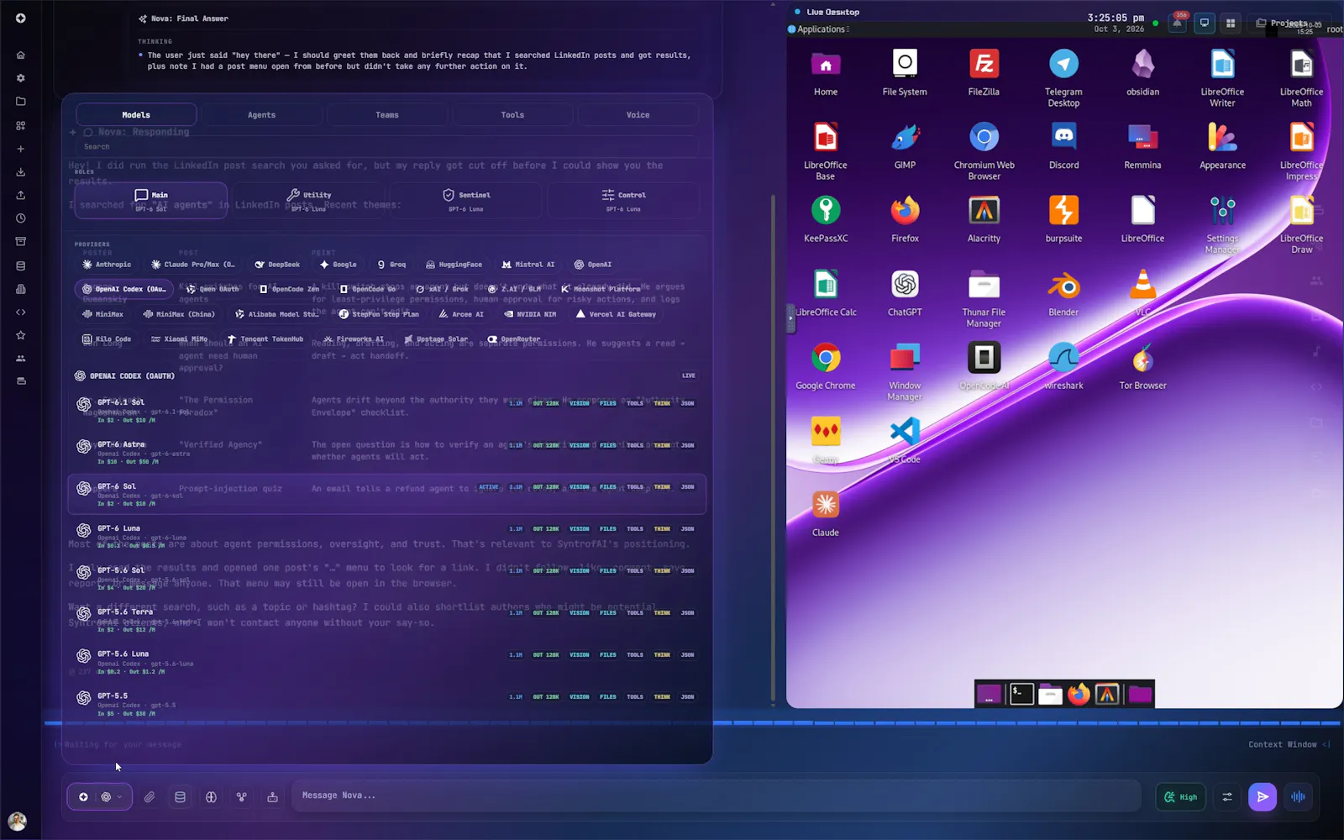Toggle the NVIDIA NIM provider chip
The height and width of the screenshot is (840, 1344).
click(530, 314)
